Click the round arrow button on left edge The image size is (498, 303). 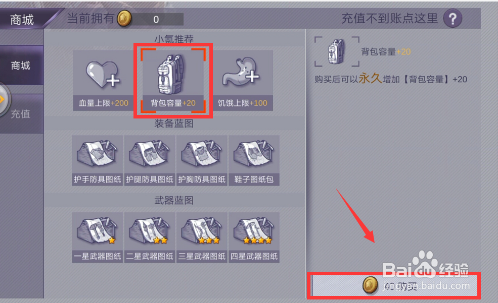pos(4,100)
